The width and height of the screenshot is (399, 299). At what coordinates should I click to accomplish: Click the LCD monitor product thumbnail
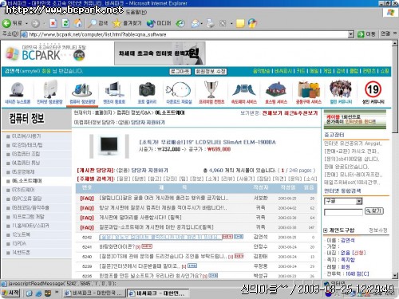pyautogui.click(x=109, y=146)
